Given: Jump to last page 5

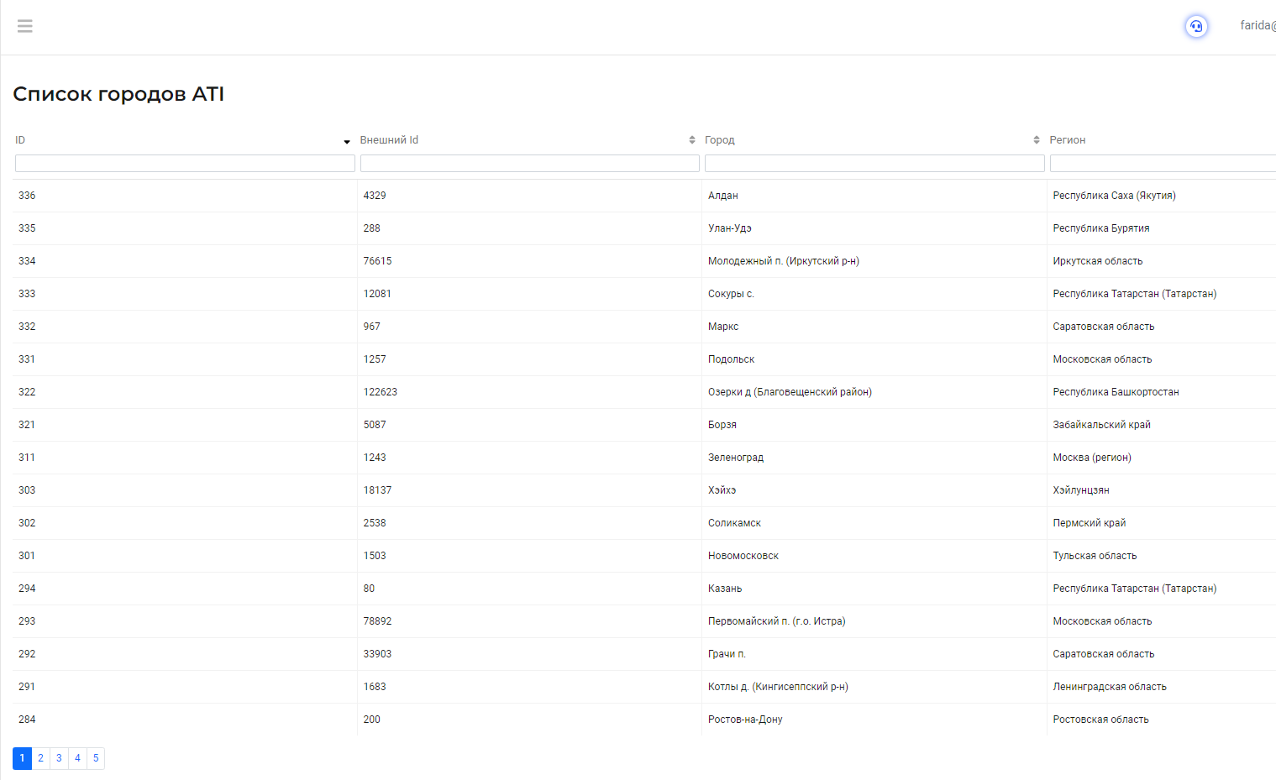Looking at the screenshot, I should click(x=96, y=758).
